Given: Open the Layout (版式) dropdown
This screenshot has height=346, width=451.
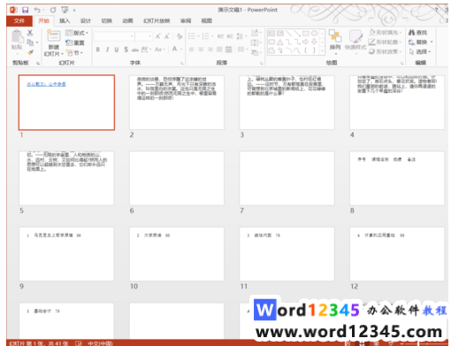Looking at the screenshot, I should [x=77, y=33].
